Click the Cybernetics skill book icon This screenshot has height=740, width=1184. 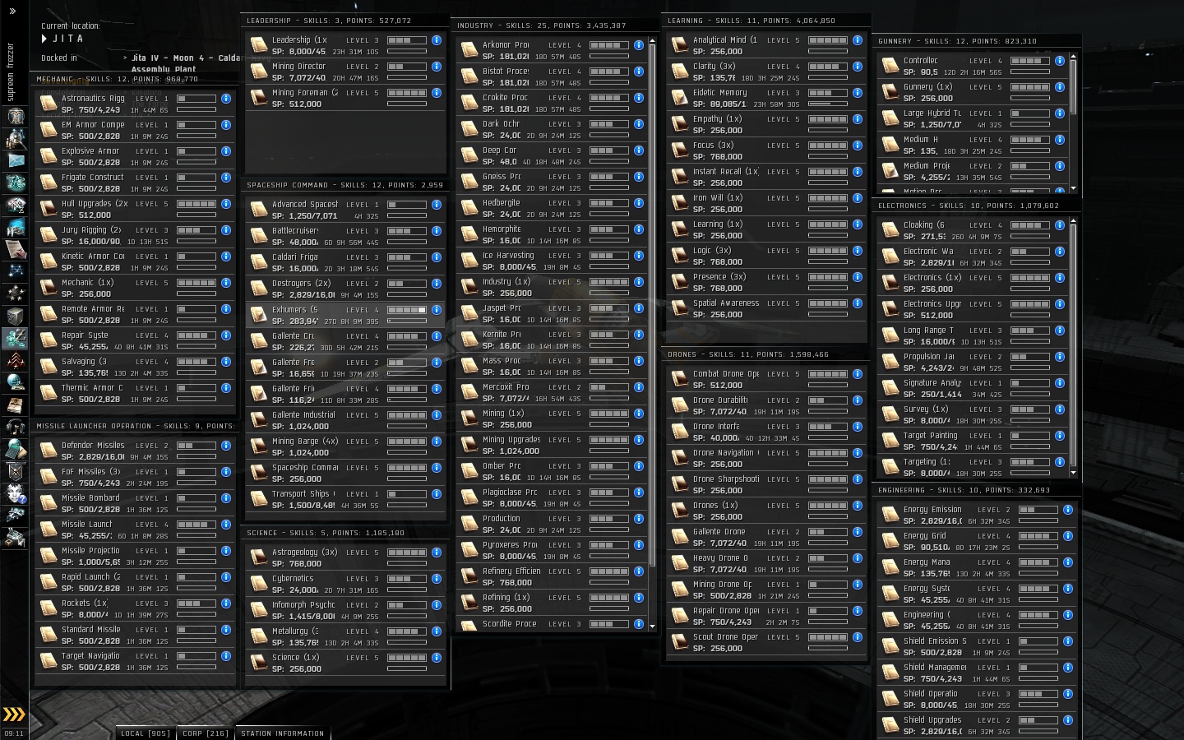click(259, 584)
